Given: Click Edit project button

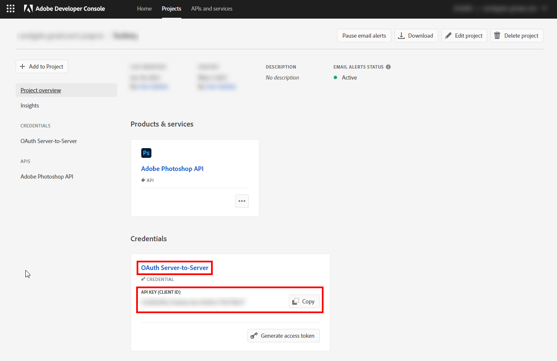Looking at the screenshot, I should [464, 36].
